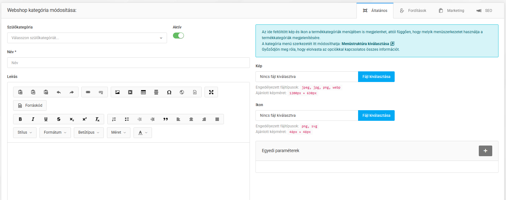Open the SEO tab
The width and height of the screenshot is (506, 200).
[x=484, y=11]
